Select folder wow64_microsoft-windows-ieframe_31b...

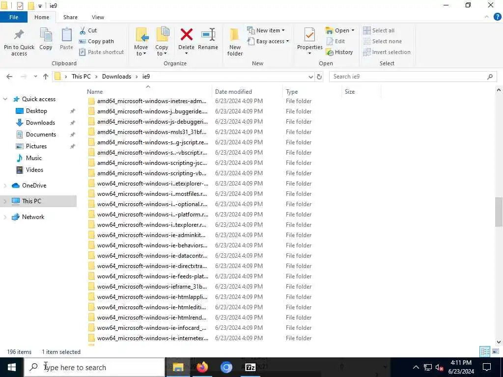[x=152, y=287]
